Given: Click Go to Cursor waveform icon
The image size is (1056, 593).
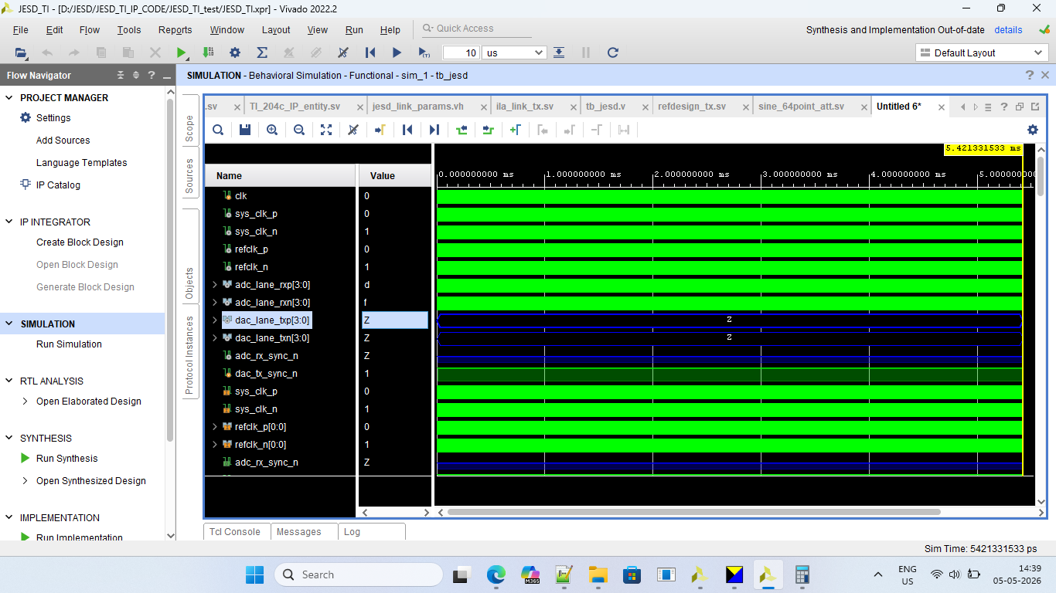Looking at the screenshot, I should tap(380, 130).
